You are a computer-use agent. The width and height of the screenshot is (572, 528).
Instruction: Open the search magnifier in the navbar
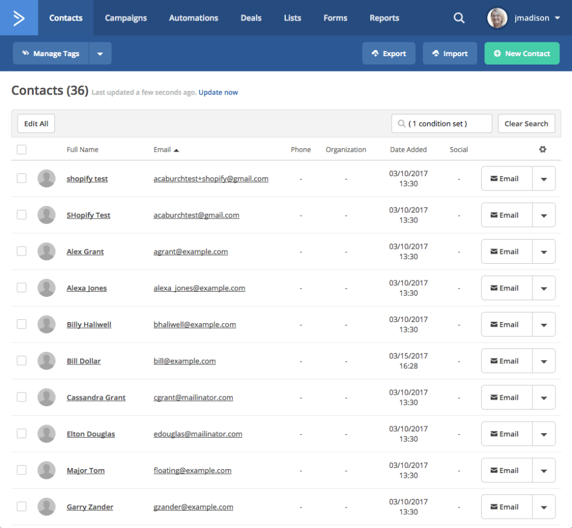coord(459,18)
